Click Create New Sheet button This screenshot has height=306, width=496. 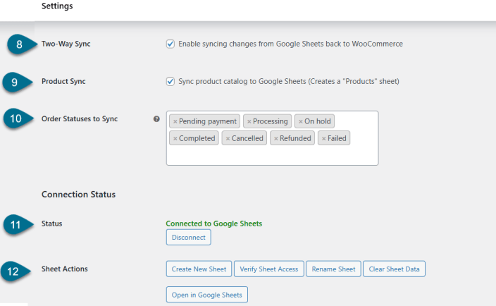click(x=198, y=269)
